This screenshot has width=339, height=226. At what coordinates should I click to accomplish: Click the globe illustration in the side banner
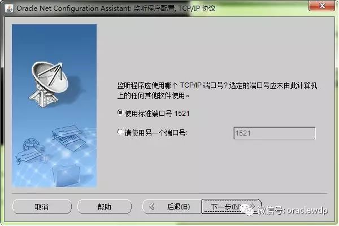(32, 145)
